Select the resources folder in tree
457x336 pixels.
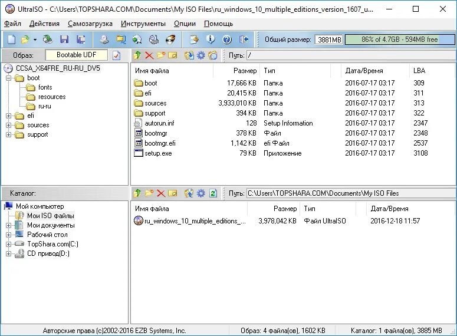(52, 97)
